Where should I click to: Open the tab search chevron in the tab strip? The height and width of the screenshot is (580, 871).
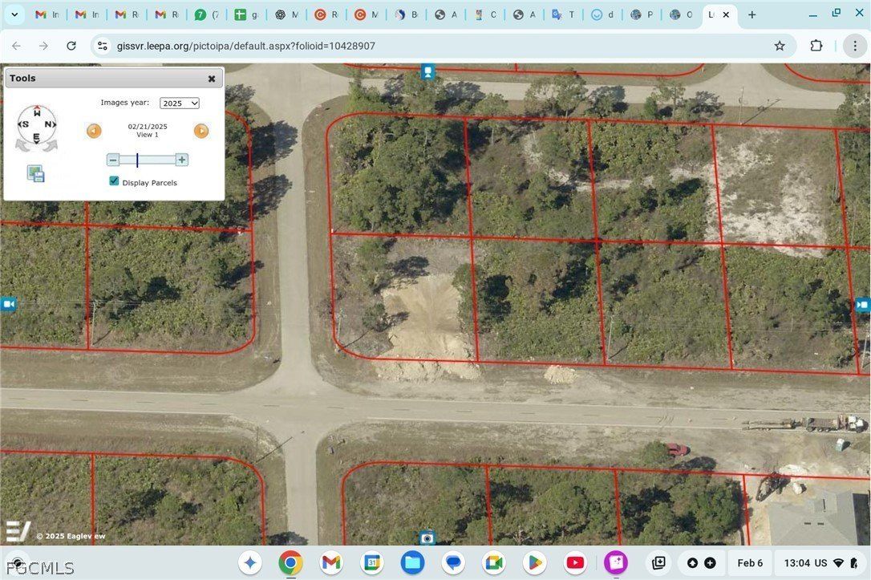tap(14, 14)
